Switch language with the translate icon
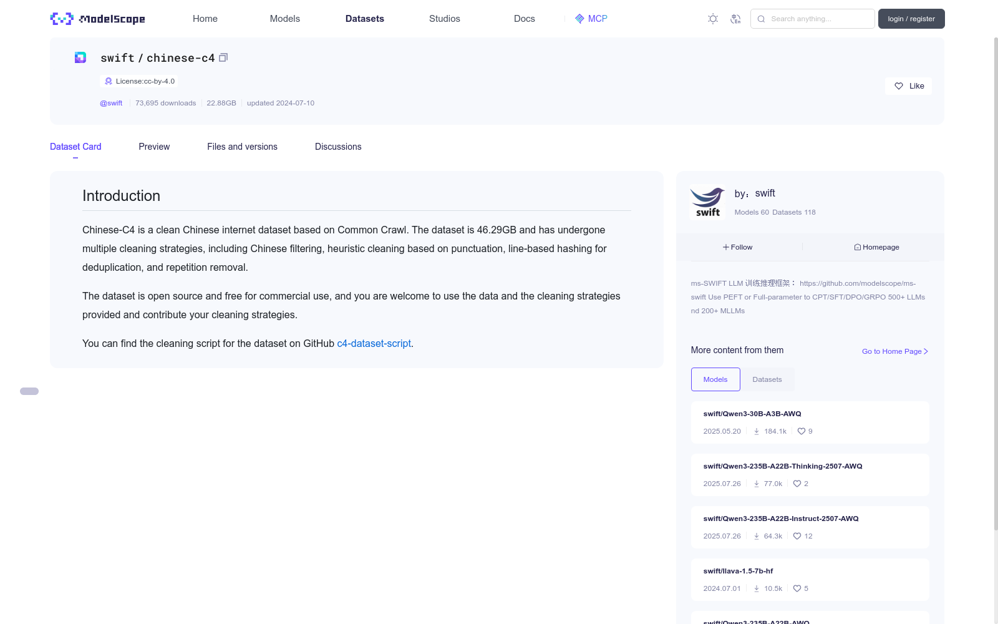The width and height of the screenshot is (998, 624). tap(735, 19)
